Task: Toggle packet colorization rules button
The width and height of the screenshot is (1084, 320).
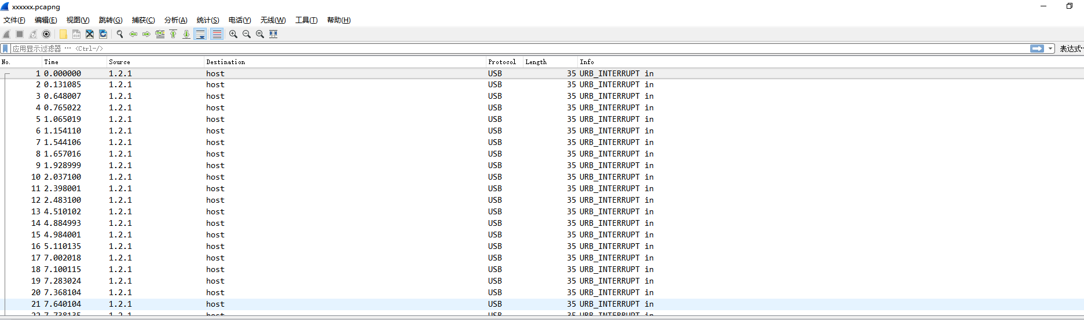Action: (217, 34)
